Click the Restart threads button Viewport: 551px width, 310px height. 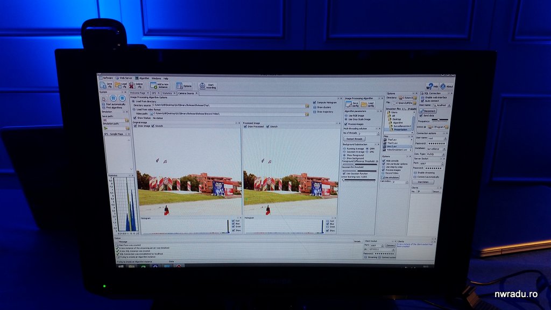click(x=354, y=139)
